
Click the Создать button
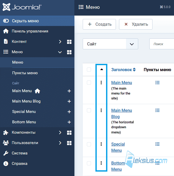click(99, 24)
